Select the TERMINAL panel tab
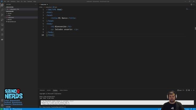The image size is (196, 110). click(55, 90)
